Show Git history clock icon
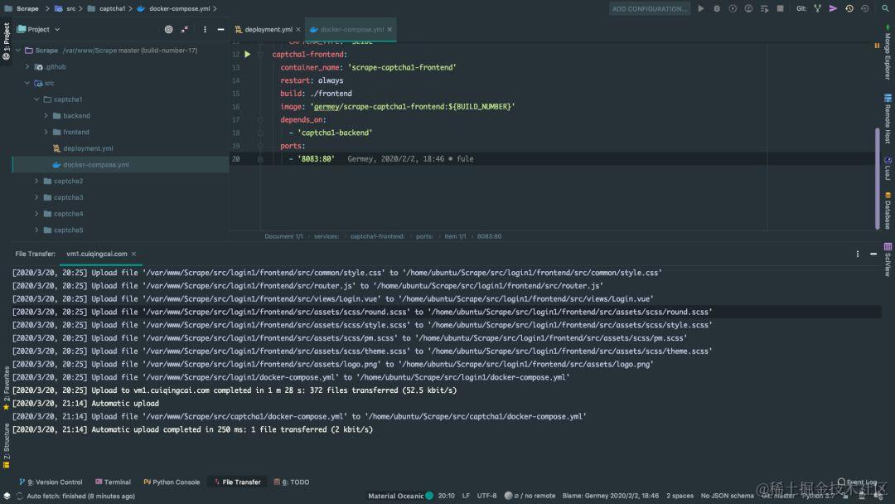 point(849,8)
